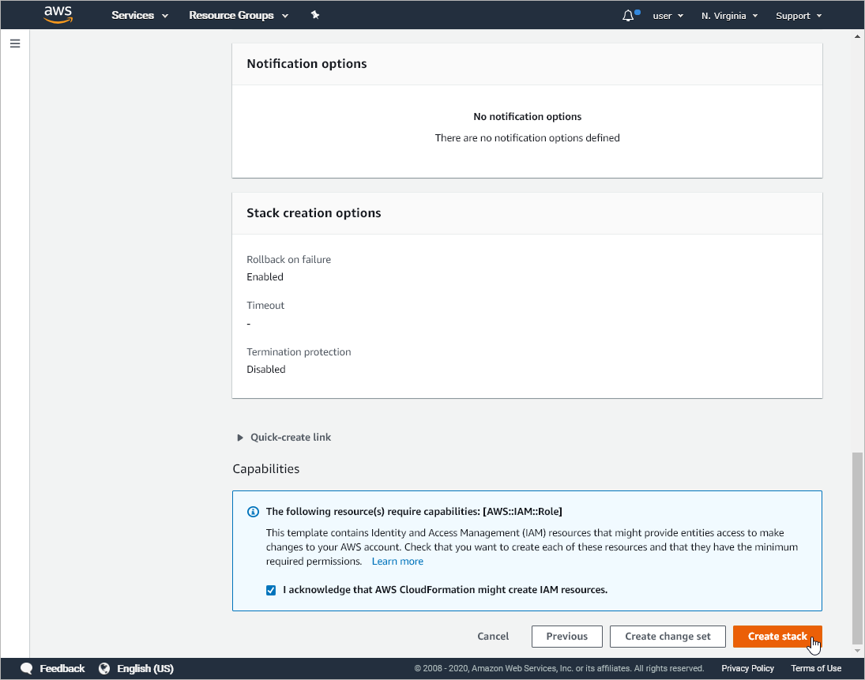Click the Feedback text in footer
Viewport: 865px width, 680px height.
[62, 668]
